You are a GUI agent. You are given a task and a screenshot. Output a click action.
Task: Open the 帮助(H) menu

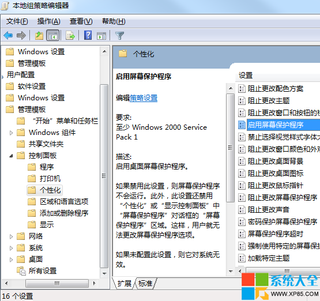point(114,21)
